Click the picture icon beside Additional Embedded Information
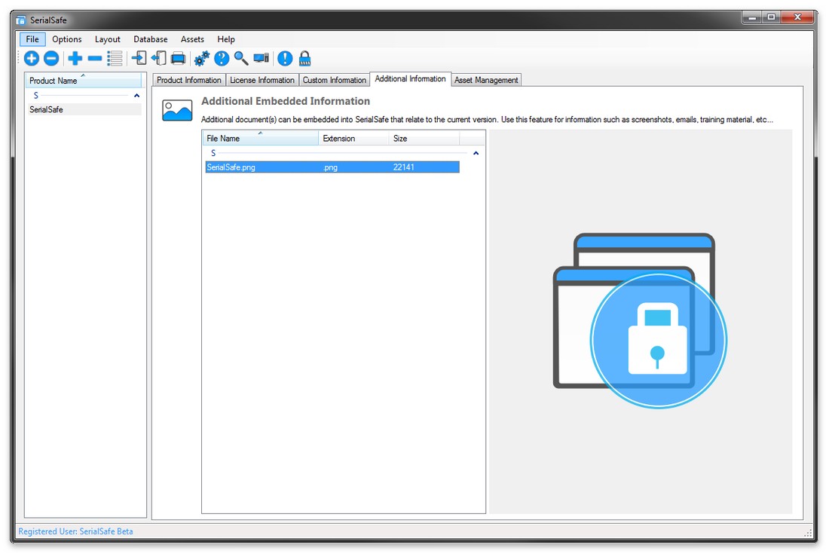 tap(177, 111)
